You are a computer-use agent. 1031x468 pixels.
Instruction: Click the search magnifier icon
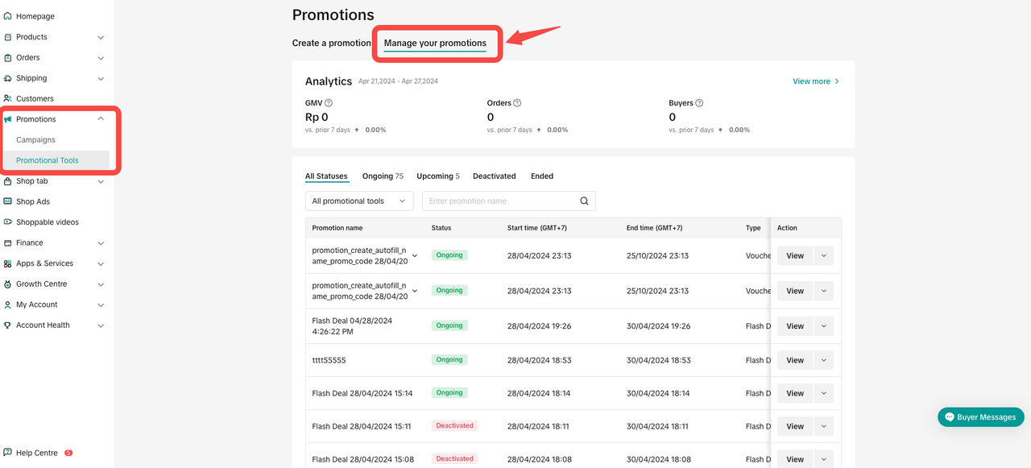(x=585, y=201)
